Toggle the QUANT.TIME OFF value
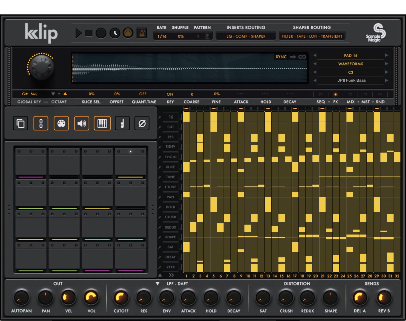 (x=143, y=94)
